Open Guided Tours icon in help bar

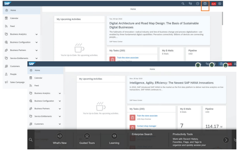pyautogui.click(x=87, y=136)
